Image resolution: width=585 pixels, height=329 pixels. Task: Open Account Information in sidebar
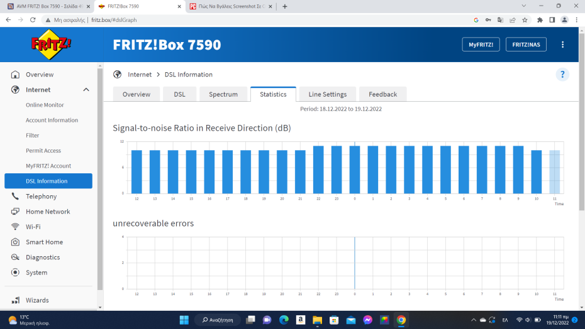[x=52, y=121]
